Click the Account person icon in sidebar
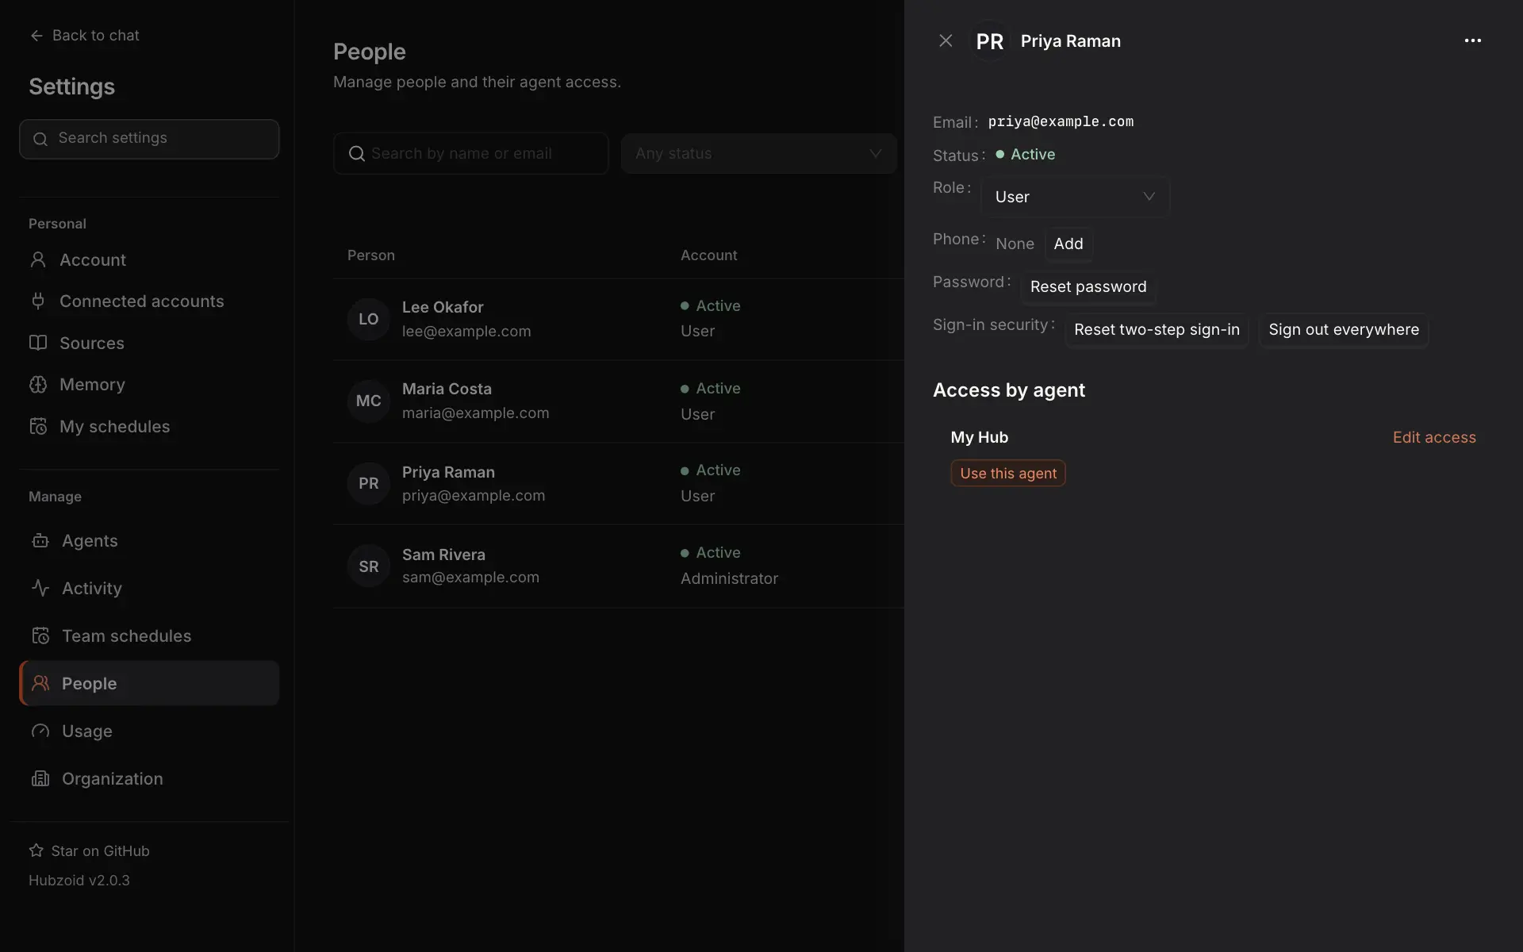Image resolution: width=1523 pixels, height=952 pixels. [38, 259]
